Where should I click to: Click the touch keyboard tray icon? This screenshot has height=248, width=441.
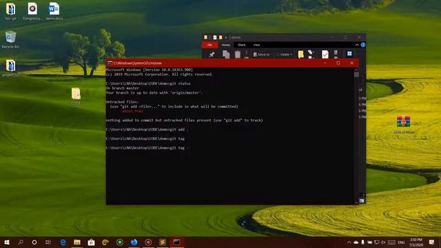(x=391, y=242)
